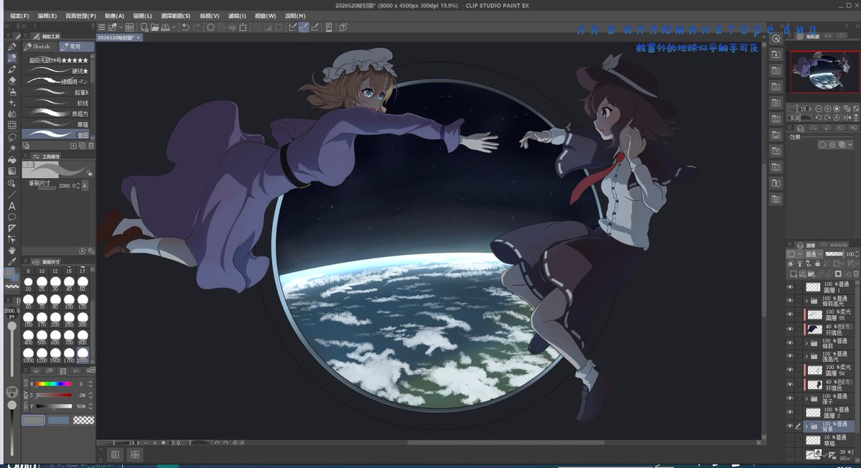The image size is (861, 468).
Task: Open the 濾鏡(I) menu
Action: [x=237, y=16]
